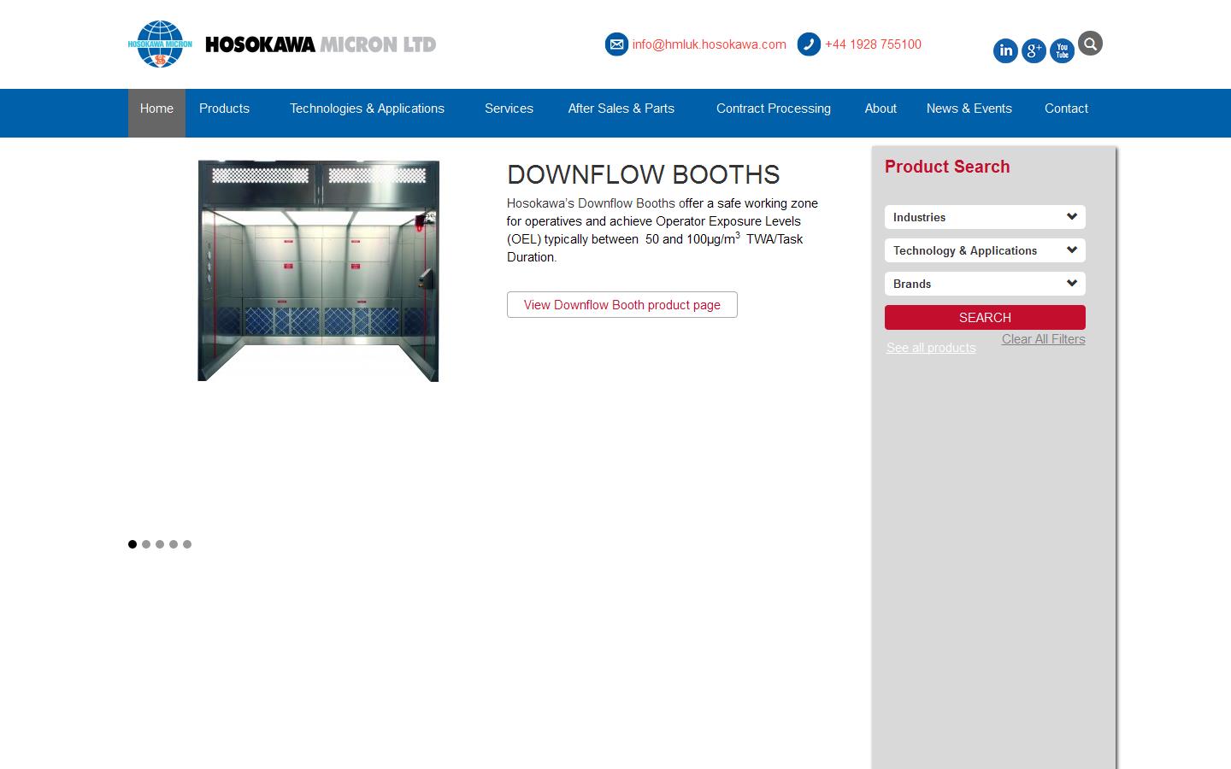Click the Clear All Filters link
Image resolution: width=1231 pixels, height=769 pixels.
point(1043,339)
